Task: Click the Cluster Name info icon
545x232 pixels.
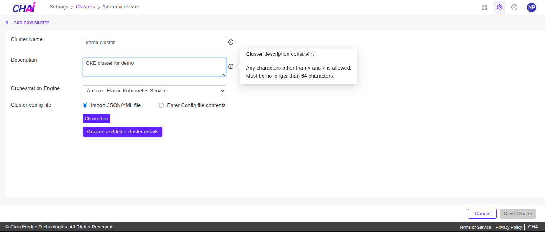Action: coord(231,42)
